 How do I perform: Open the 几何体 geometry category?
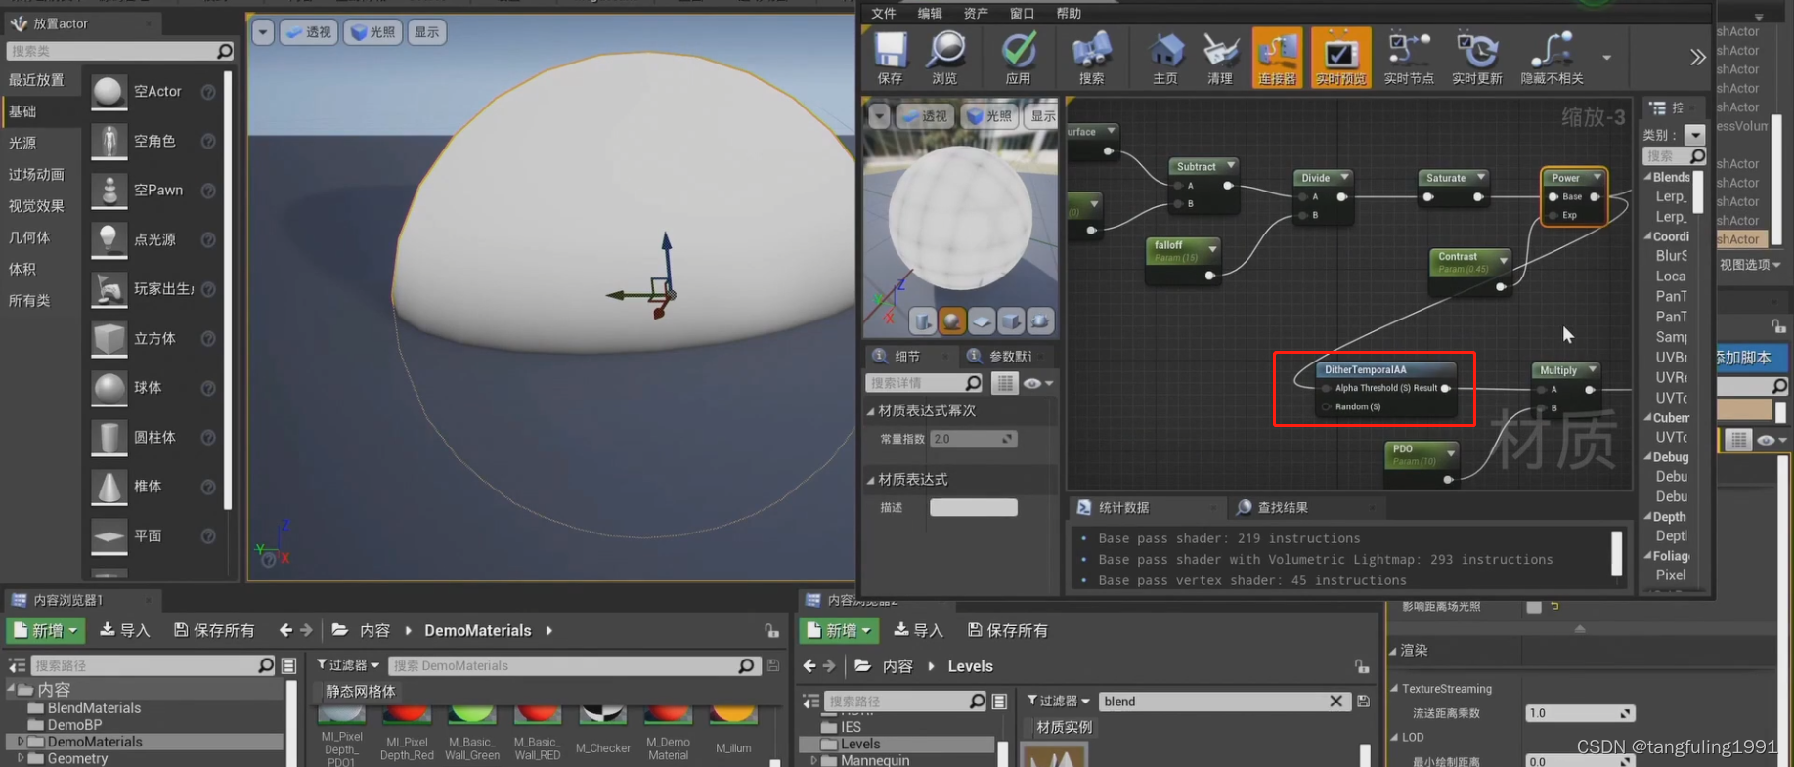tap(29, 237)
